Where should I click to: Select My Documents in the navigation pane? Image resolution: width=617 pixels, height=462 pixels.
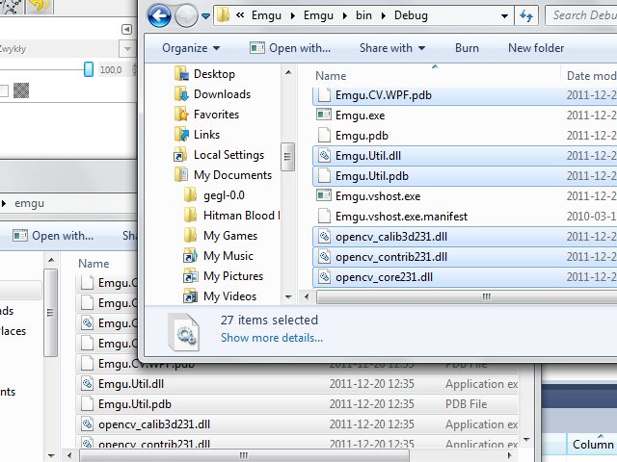click(x=223, y=175)
